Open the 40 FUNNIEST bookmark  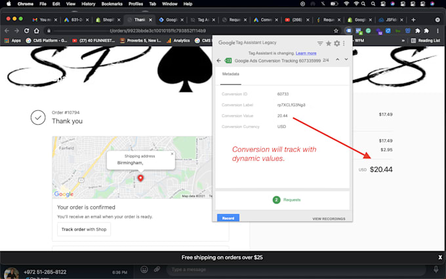(x=94, y=41)
